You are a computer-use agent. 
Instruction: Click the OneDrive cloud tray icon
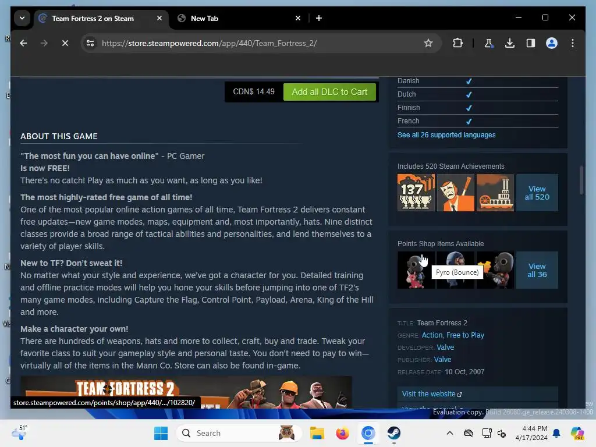(469, 433)
